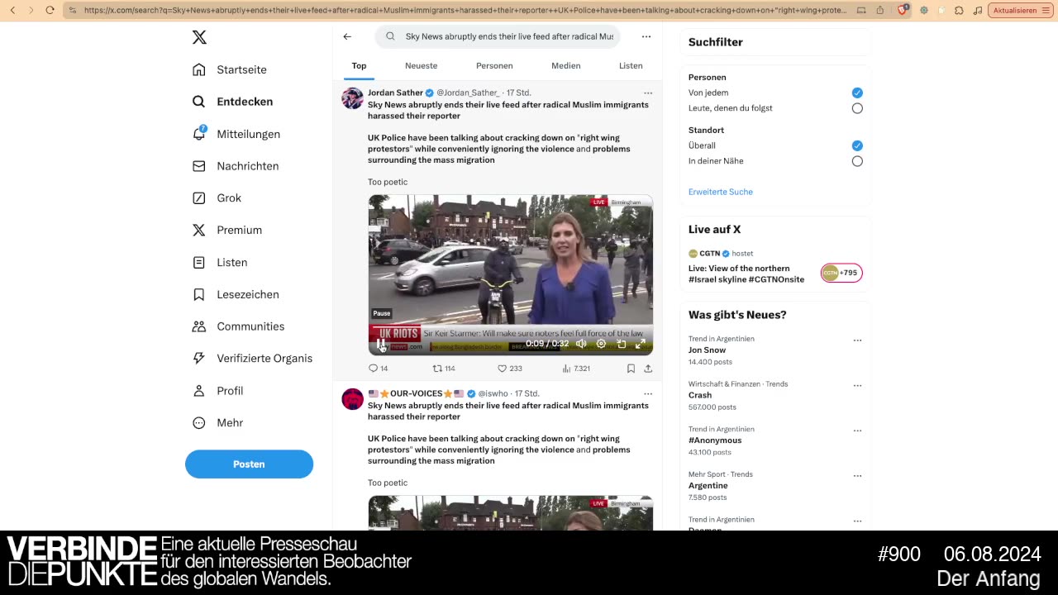
Task: Click the Posten button
Action: point(249,464)
